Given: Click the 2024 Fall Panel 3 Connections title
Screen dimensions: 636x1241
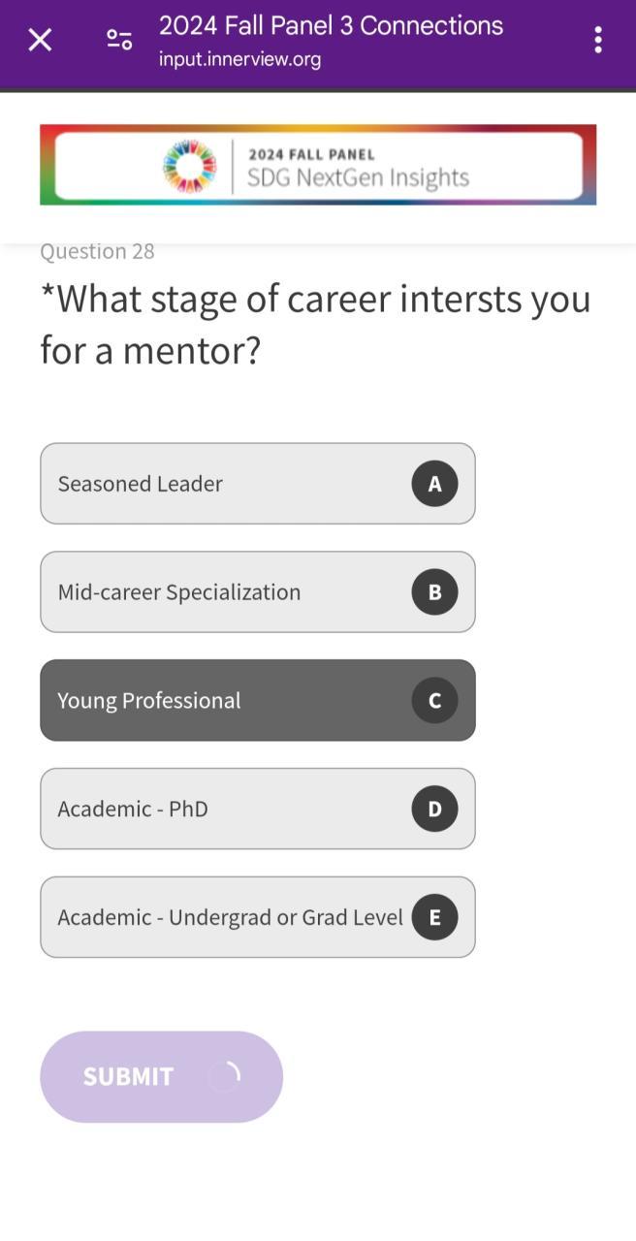Looking at the screenshot, I should (x=331, y=26).
